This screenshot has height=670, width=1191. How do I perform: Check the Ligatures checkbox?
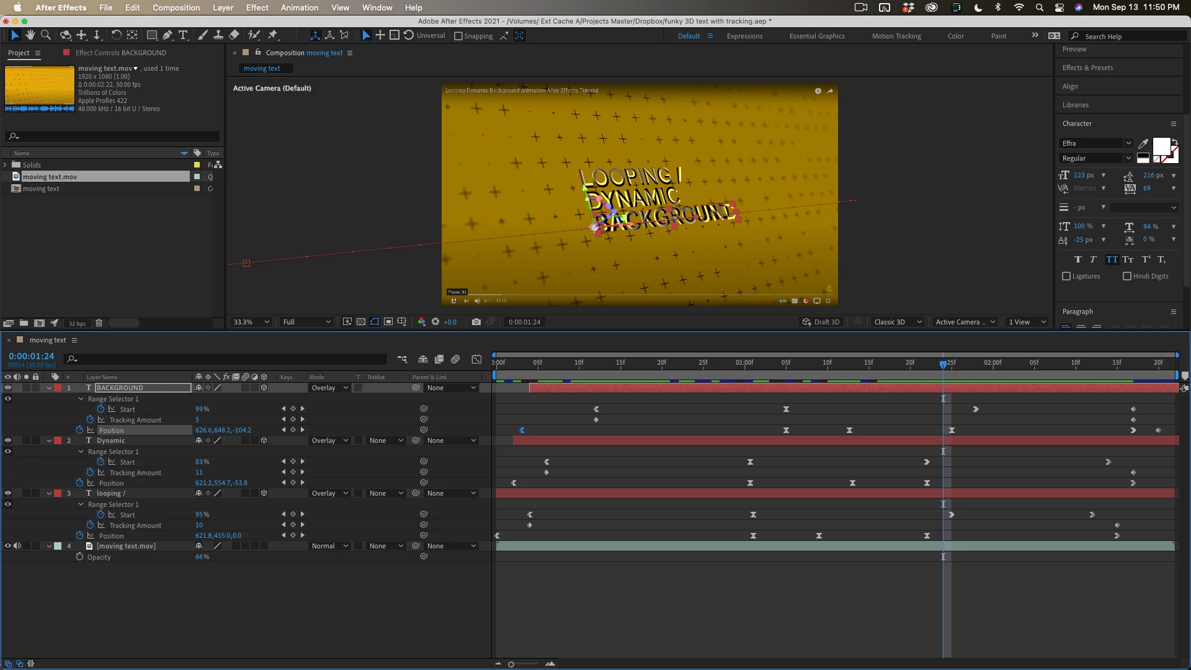[1066, 276]
